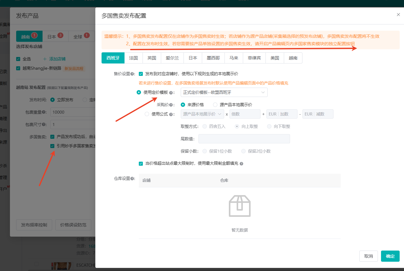Select the 使用定价模板 radio button
The image size is (404, 271).
(x=139, y=92)
